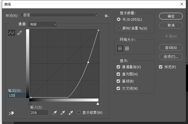Close the 曲线 dialog
Viewport: 188px width, 124px height.
coord(182,4)
